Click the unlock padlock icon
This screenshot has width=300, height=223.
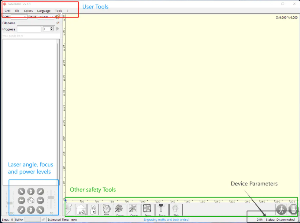pyautogui.click(x=93, y=209)
